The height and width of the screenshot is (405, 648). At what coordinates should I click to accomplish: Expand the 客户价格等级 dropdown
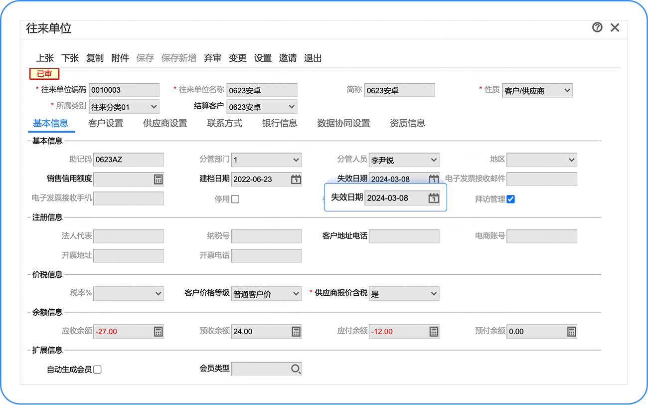pos(266,293)
